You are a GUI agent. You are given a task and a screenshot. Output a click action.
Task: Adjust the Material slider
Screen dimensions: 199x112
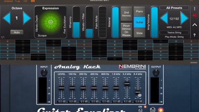(115, 22)
